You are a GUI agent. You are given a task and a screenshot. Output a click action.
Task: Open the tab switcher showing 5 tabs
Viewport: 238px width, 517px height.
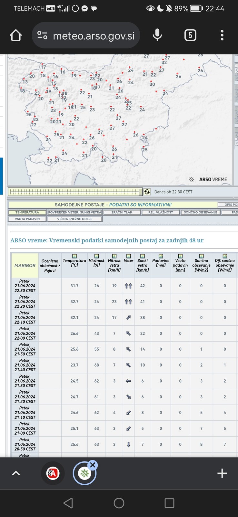[x=190, y=35]
